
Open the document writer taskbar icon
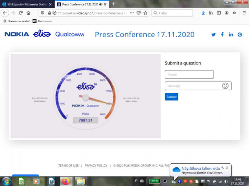coord(52,181)
